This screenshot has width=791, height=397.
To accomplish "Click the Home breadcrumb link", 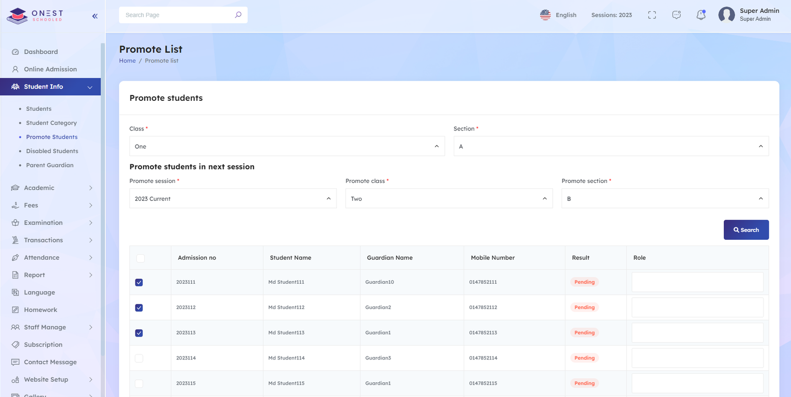I will (127, 61).
